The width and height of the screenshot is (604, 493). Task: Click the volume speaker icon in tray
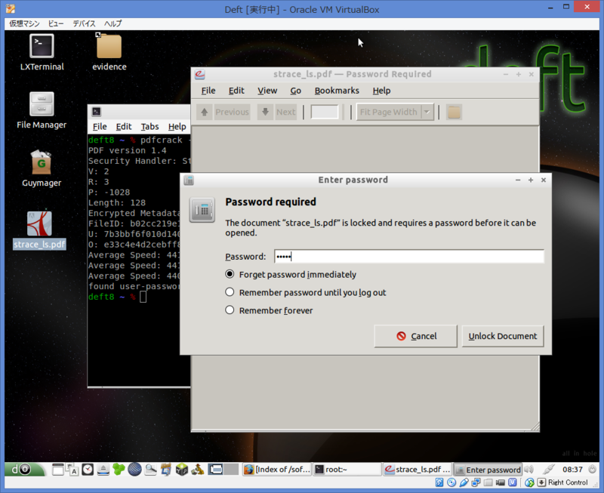coord(529,470)
